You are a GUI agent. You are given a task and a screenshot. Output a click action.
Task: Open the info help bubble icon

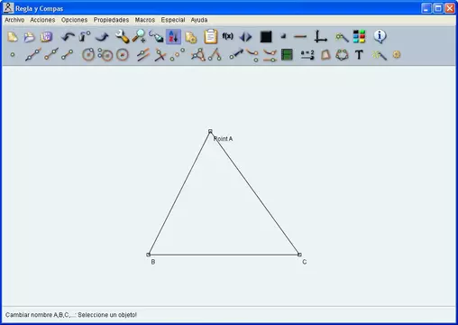[x=380, y=36]
